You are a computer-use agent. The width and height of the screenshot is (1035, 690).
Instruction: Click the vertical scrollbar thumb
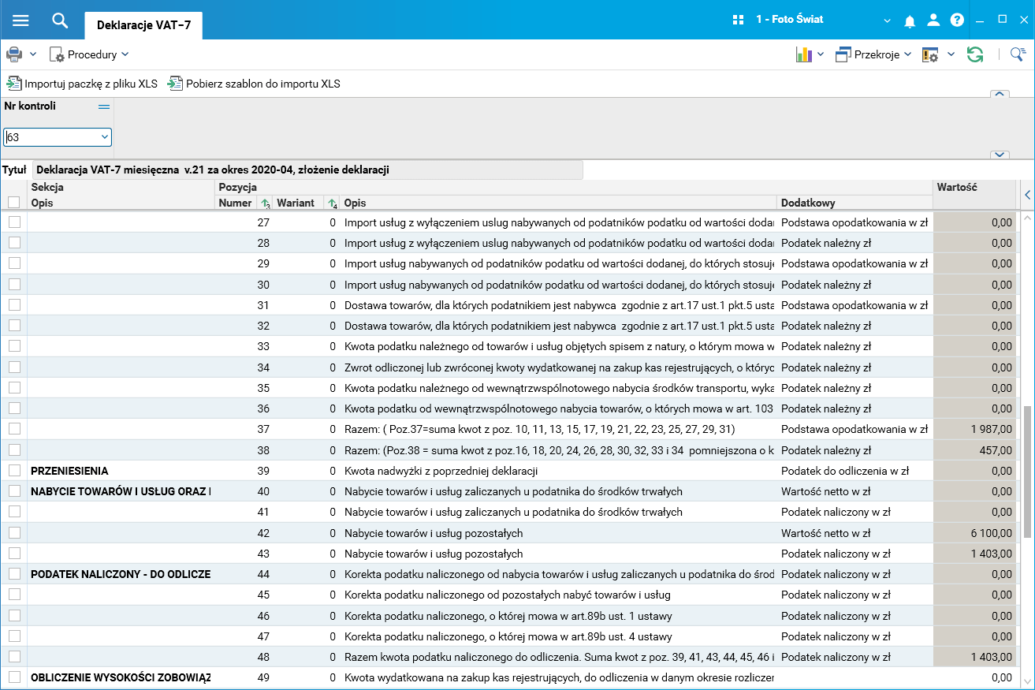tap(1026, 471)
